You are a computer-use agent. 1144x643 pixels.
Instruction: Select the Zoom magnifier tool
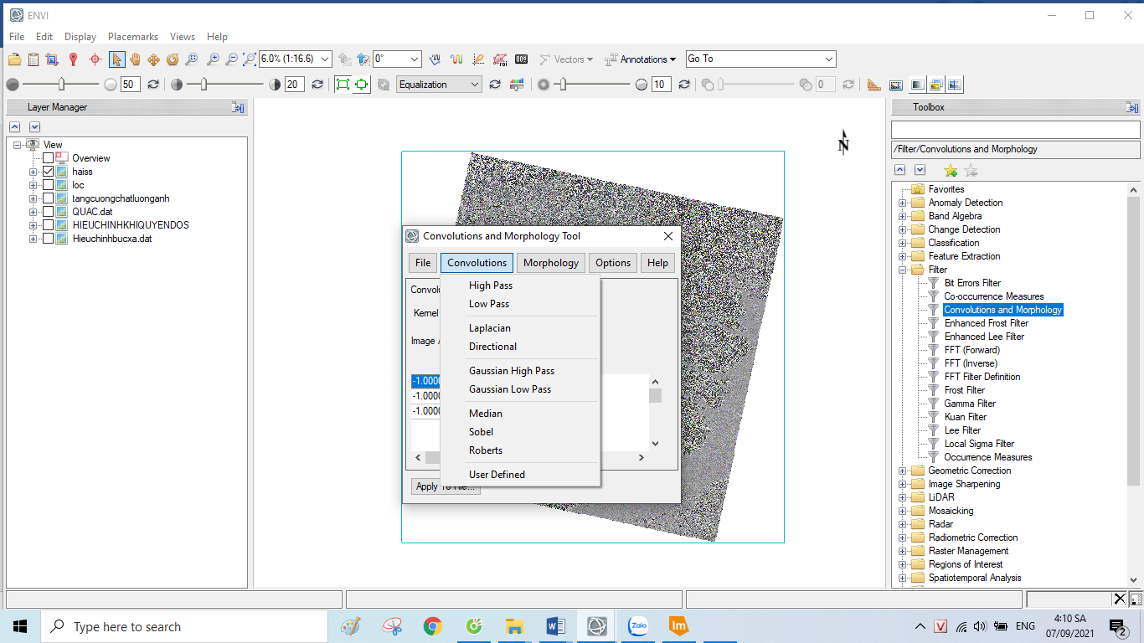click(192, 59)
